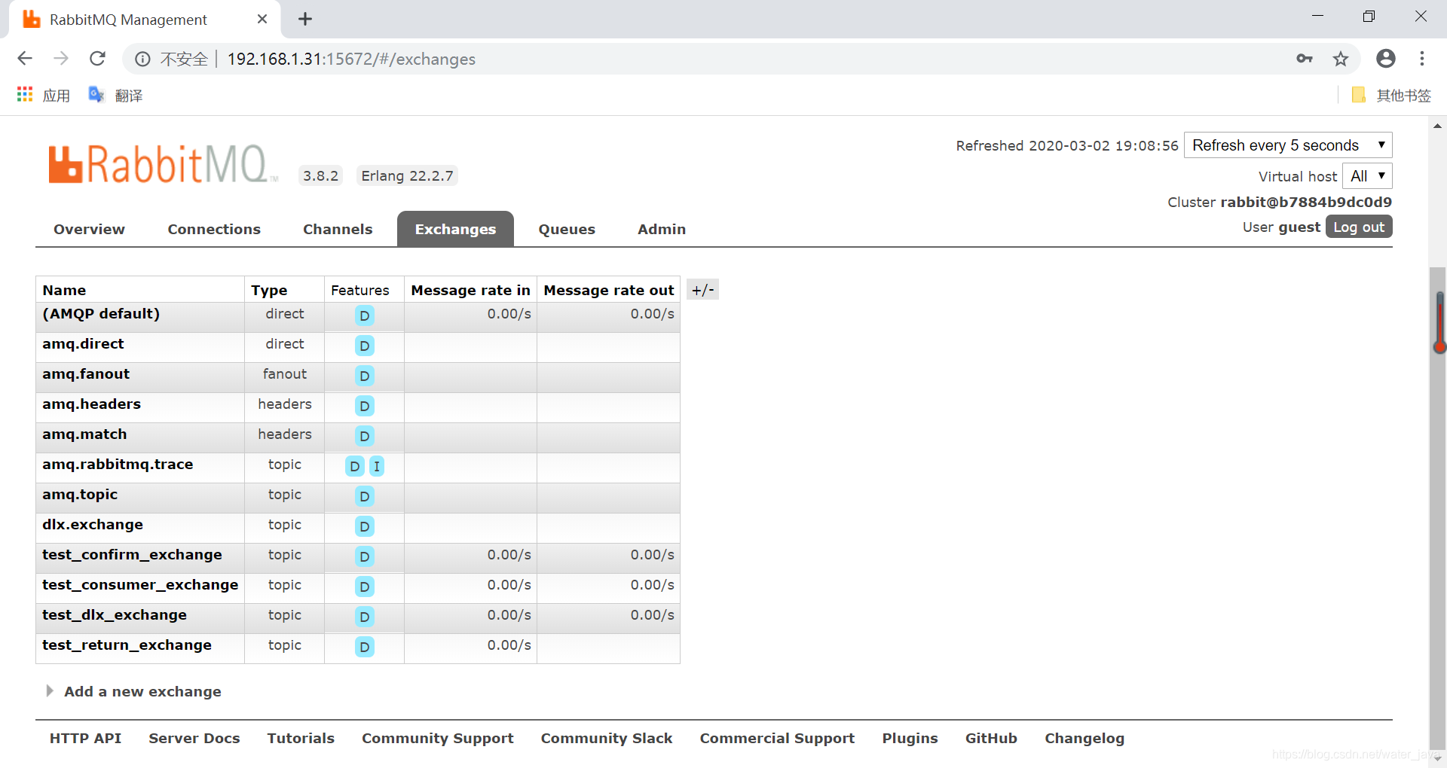Click the D badge for test_return_exchange

[x=365, y=647]
